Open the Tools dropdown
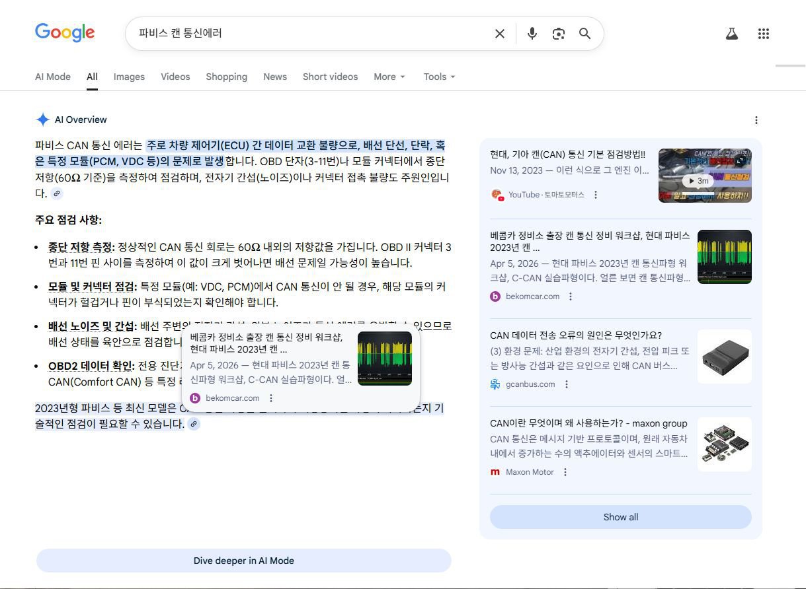The width and height of the screenshot is (806, 589). point(438,77)
